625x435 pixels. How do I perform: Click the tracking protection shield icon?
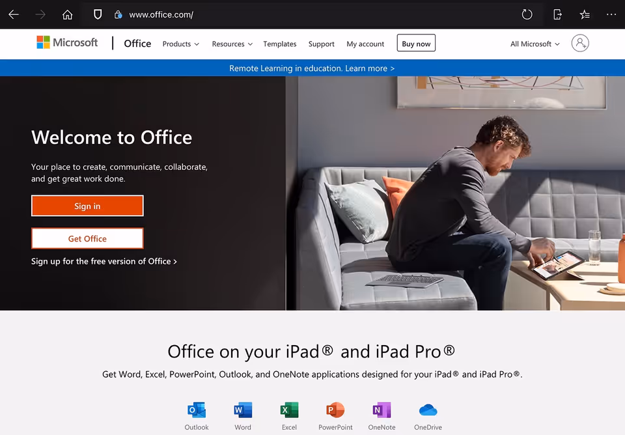(97, 15)
